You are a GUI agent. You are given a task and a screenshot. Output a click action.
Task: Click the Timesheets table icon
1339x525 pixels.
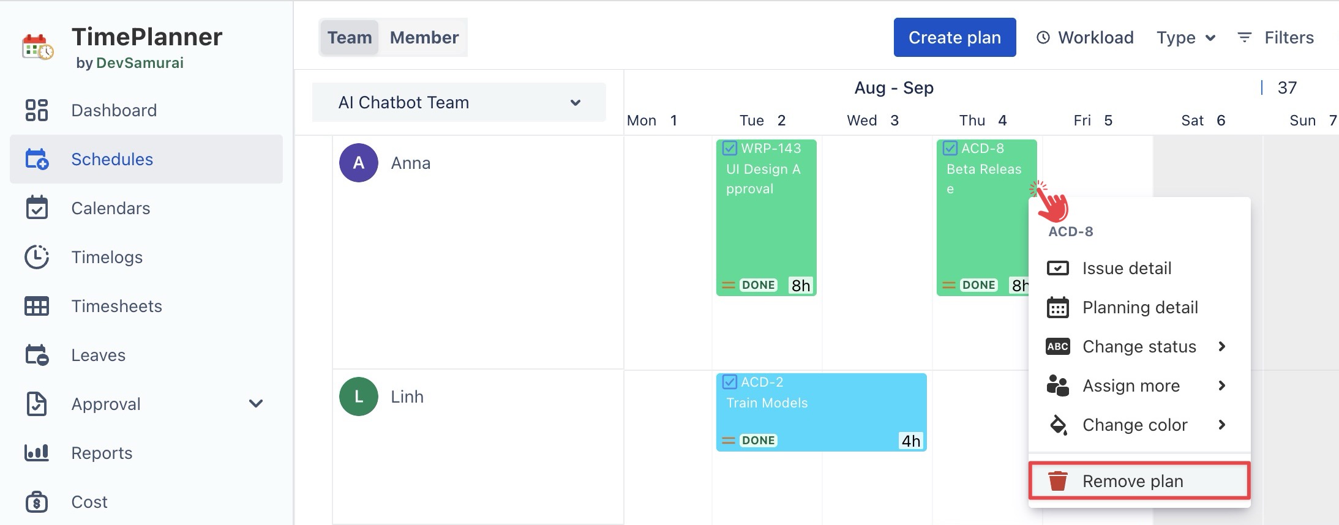point(36,306)
